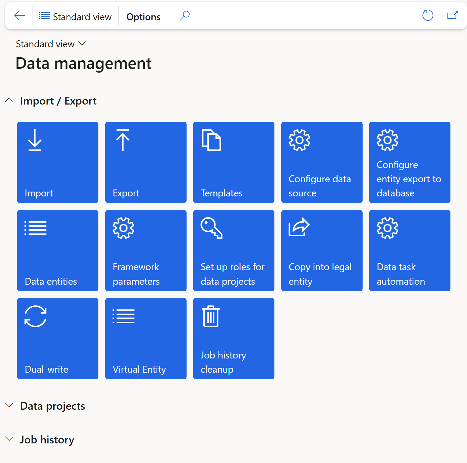Open the Templates tile
Viewport: 467px width, 463px height.
click(233, 162)
